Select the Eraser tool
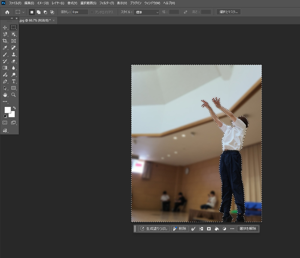The height and width of the screenshot is (258, 300). [x=13, y=61]
